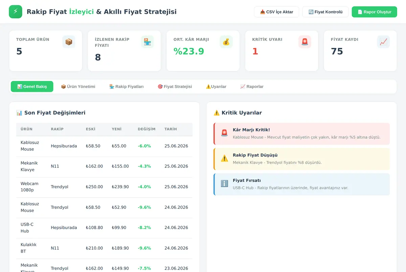Click USB-C Hub product name
This screenshot has height=272, width=406.
point(27,227)
